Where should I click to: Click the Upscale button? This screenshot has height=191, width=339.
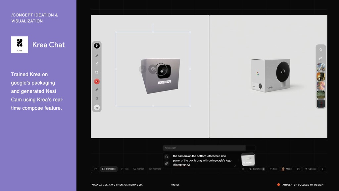[311, 169]
